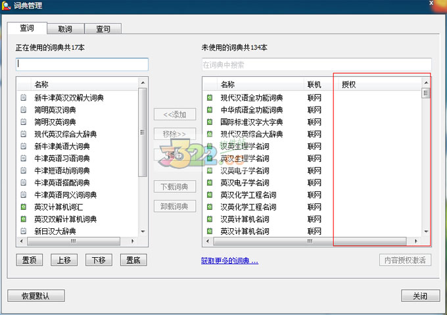
Task: Move dictionary to top with 置顶
Action: tap(30, 260)
